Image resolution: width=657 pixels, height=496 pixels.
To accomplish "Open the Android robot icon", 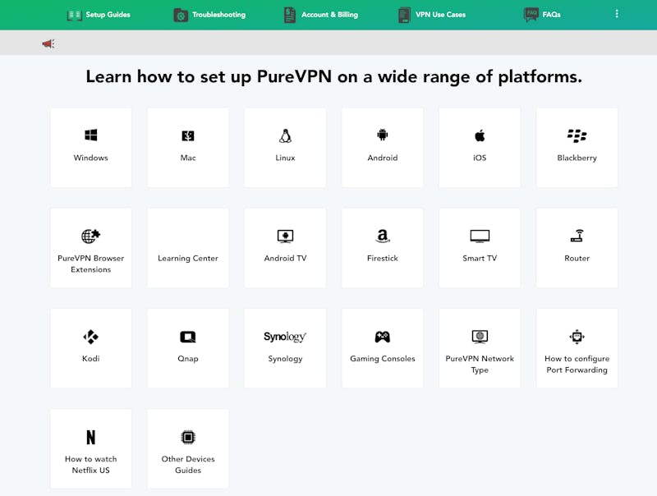I will coord(383,135).
